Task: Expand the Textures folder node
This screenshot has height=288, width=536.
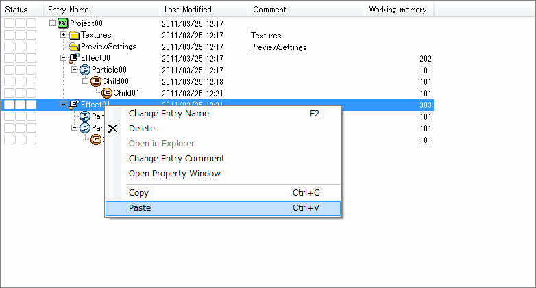Action: click(64, 35)
